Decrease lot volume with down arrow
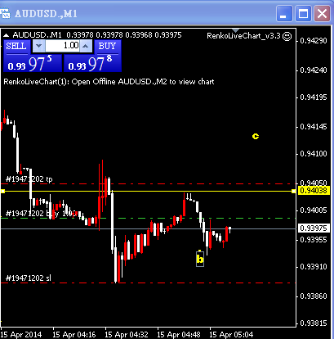 [x=38, y=46]
